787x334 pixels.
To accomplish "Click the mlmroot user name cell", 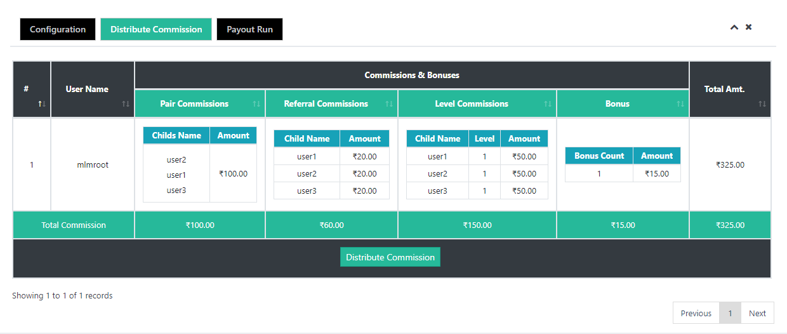I will click(93, 164).
